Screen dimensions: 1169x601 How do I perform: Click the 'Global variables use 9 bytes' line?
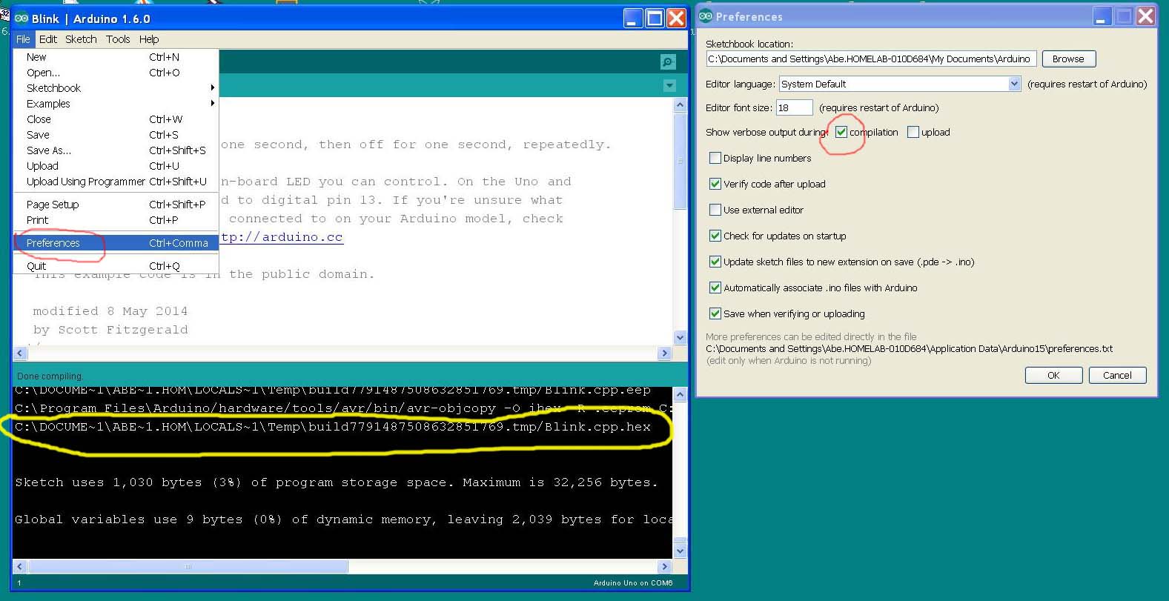(x=343, y=519)
